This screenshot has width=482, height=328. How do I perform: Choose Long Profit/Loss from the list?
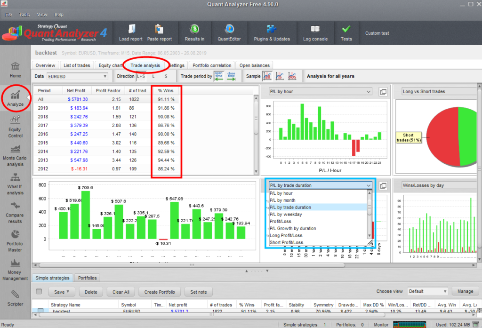pyautogui.click(x=318, y=235)
